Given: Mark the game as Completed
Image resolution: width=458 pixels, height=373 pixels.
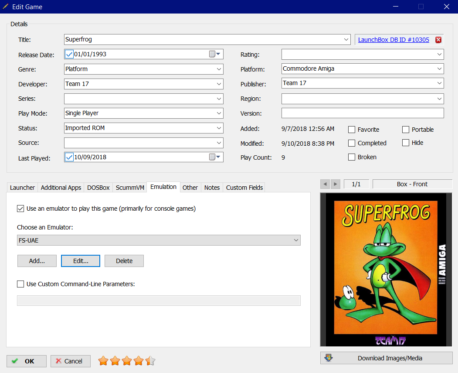Looking at the screenshot, I should [352, 143].
